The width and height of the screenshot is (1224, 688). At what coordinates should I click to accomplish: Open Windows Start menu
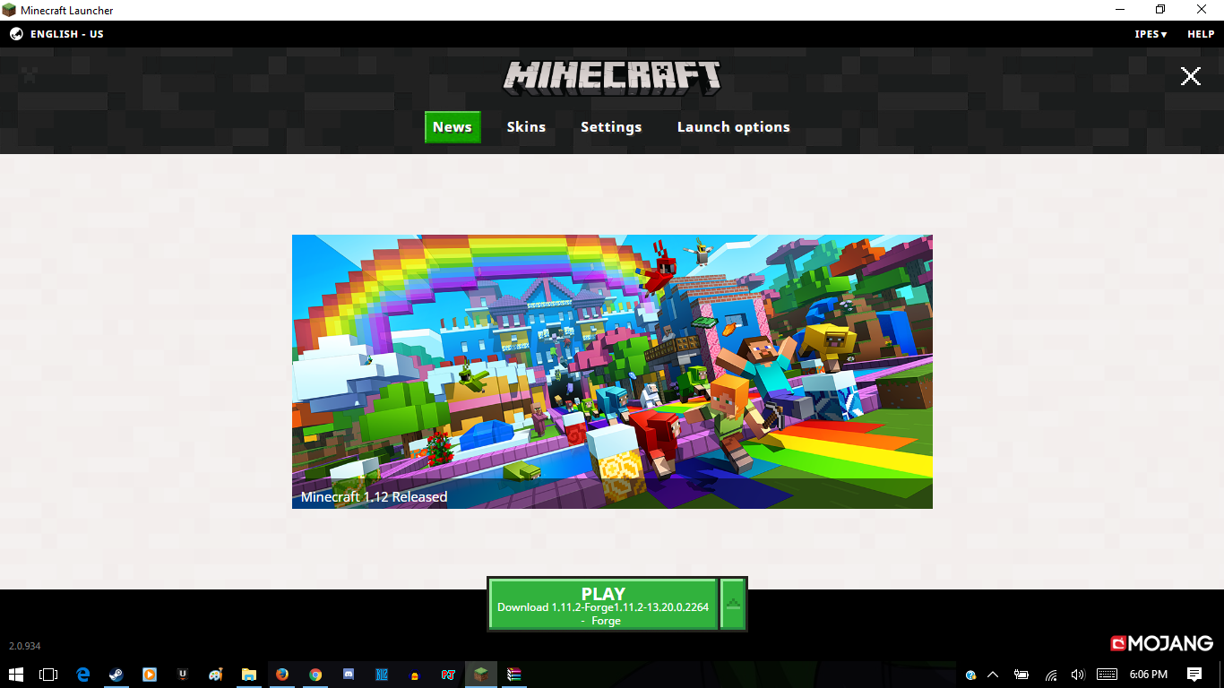[16, 675]
